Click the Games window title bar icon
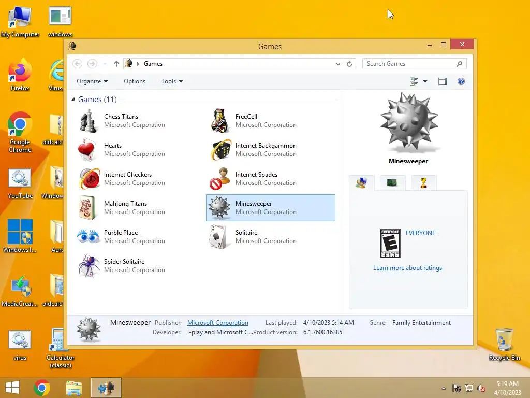 pyautogui.click(x=72, y=46)
